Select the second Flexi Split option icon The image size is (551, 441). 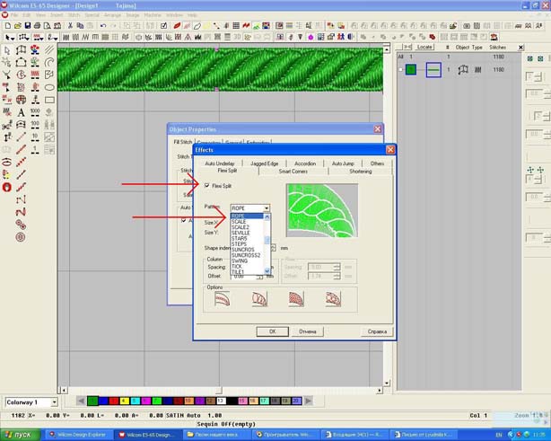(x=259, y=299)
